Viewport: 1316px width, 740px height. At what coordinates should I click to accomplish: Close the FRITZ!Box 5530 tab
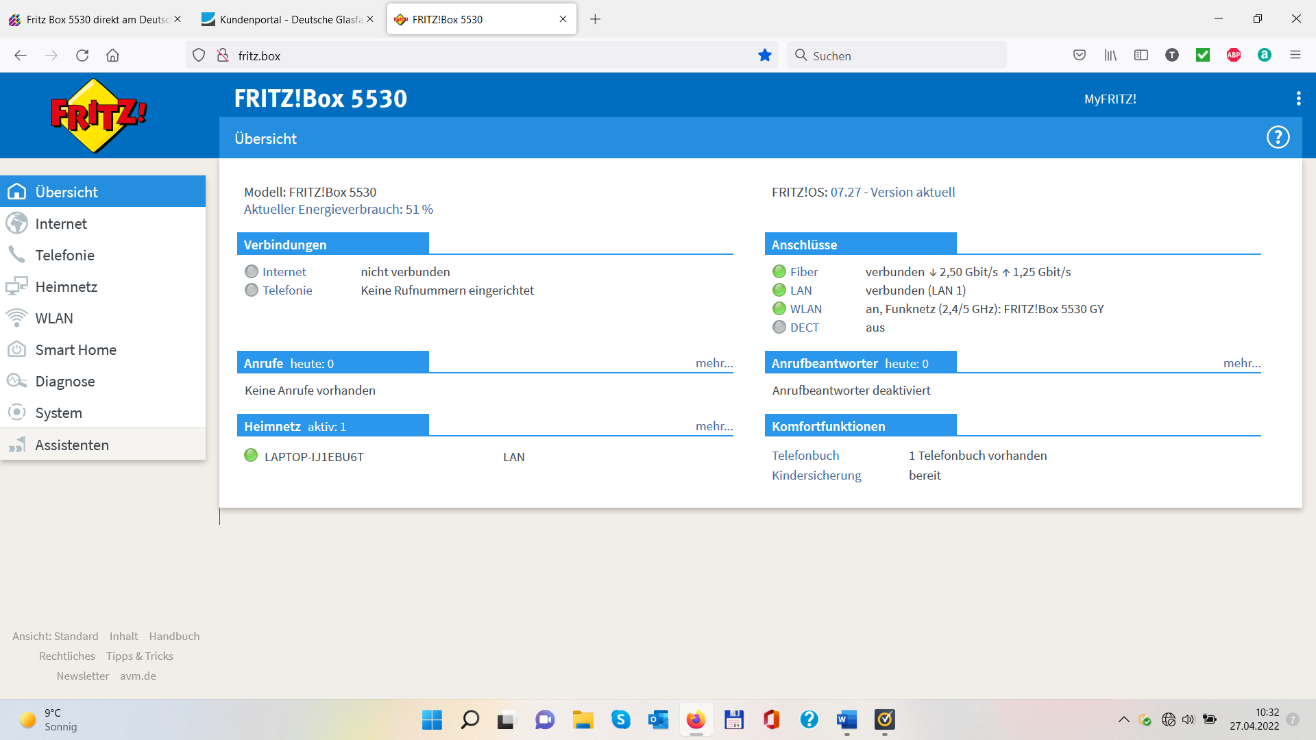563,19
